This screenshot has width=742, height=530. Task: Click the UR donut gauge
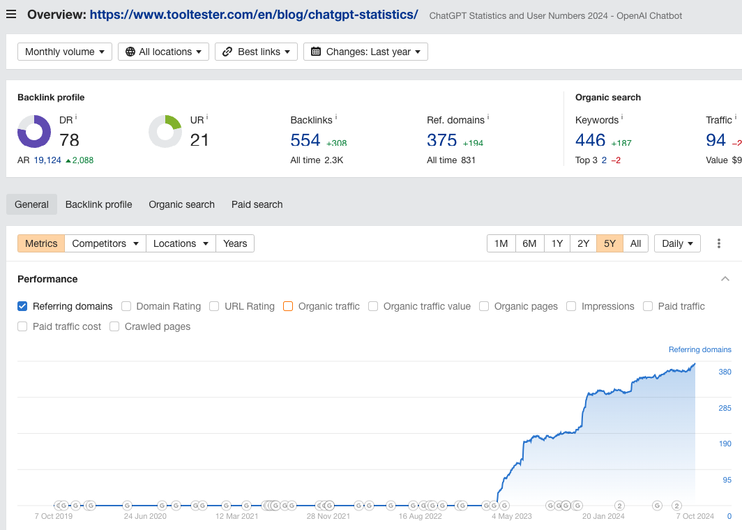[165, 131]
